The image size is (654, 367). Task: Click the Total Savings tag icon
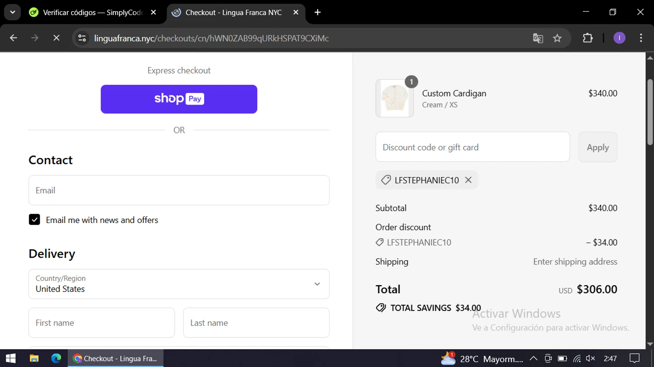coord(381,308)
